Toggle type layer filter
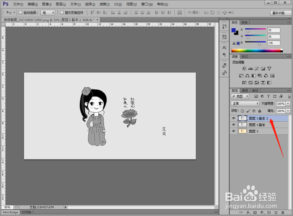This screenshot has height=216, width=293. coord(268,96)
